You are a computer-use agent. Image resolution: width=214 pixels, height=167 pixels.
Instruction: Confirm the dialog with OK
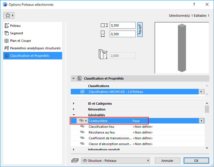pos(196,161)
